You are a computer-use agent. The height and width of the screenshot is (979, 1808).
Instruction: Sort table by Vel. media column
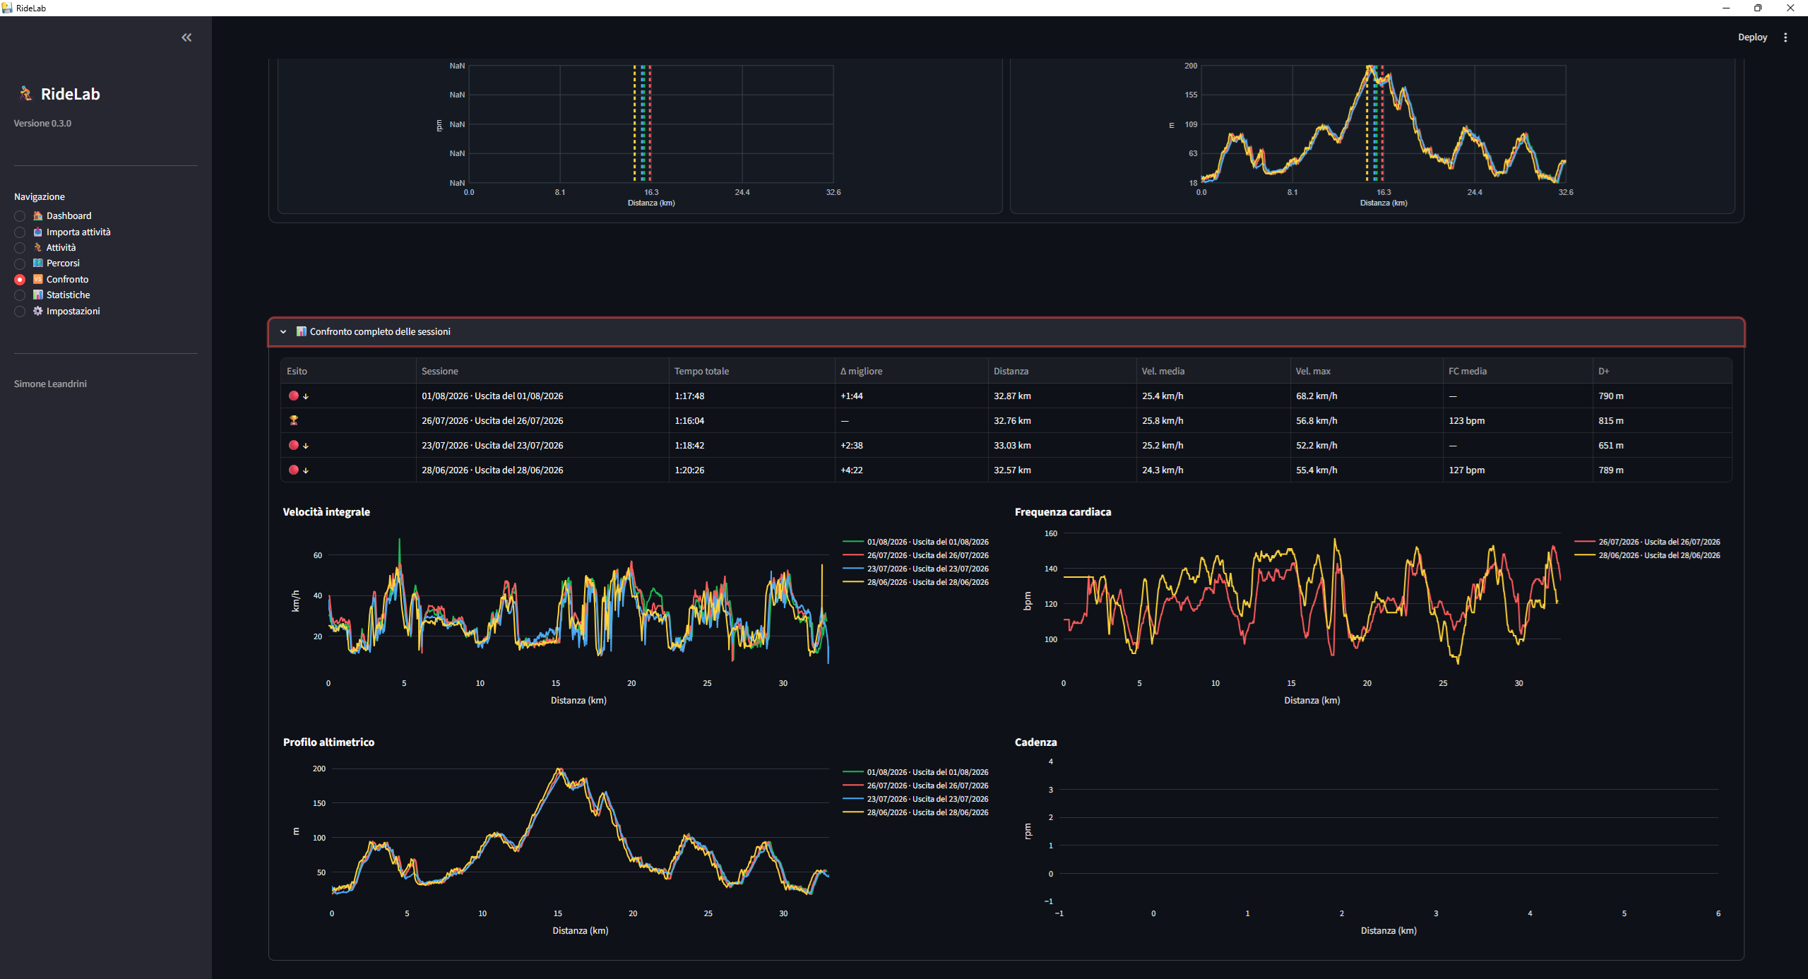tap(1213, 371)
